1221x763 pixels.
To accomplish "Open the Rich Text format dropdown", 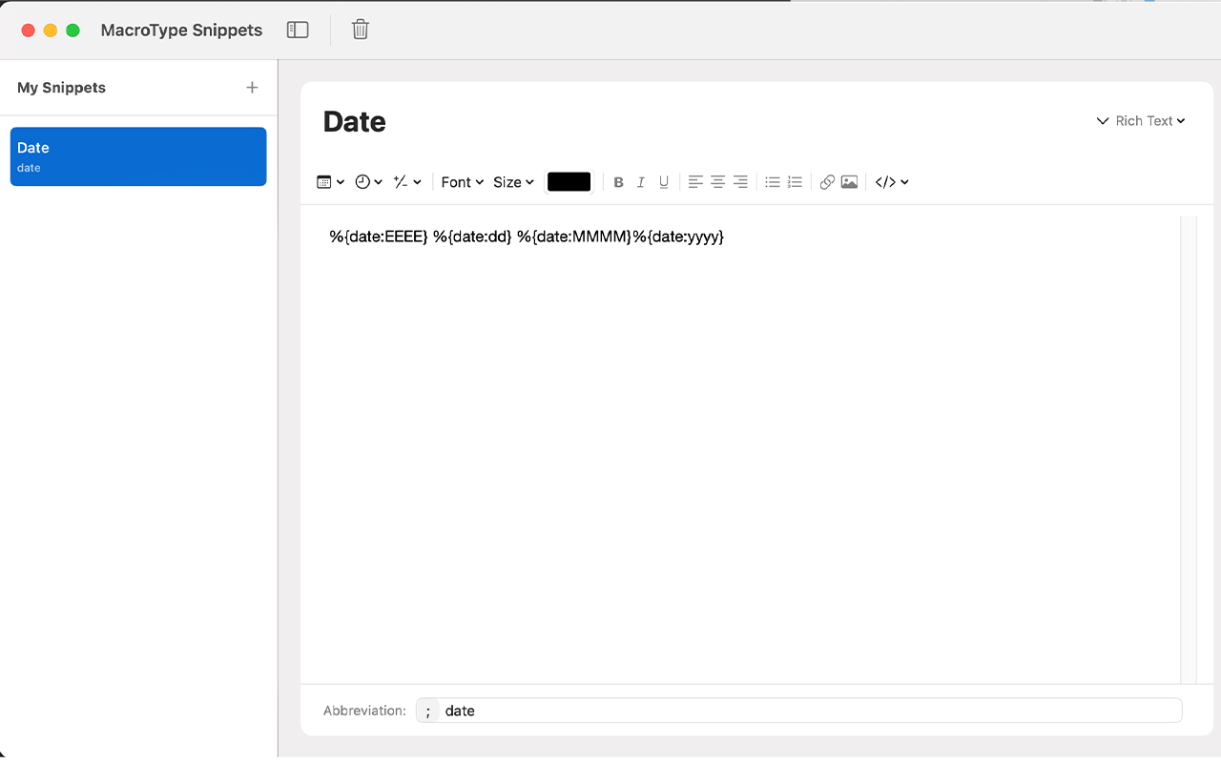I will [x=1141, y=121].
